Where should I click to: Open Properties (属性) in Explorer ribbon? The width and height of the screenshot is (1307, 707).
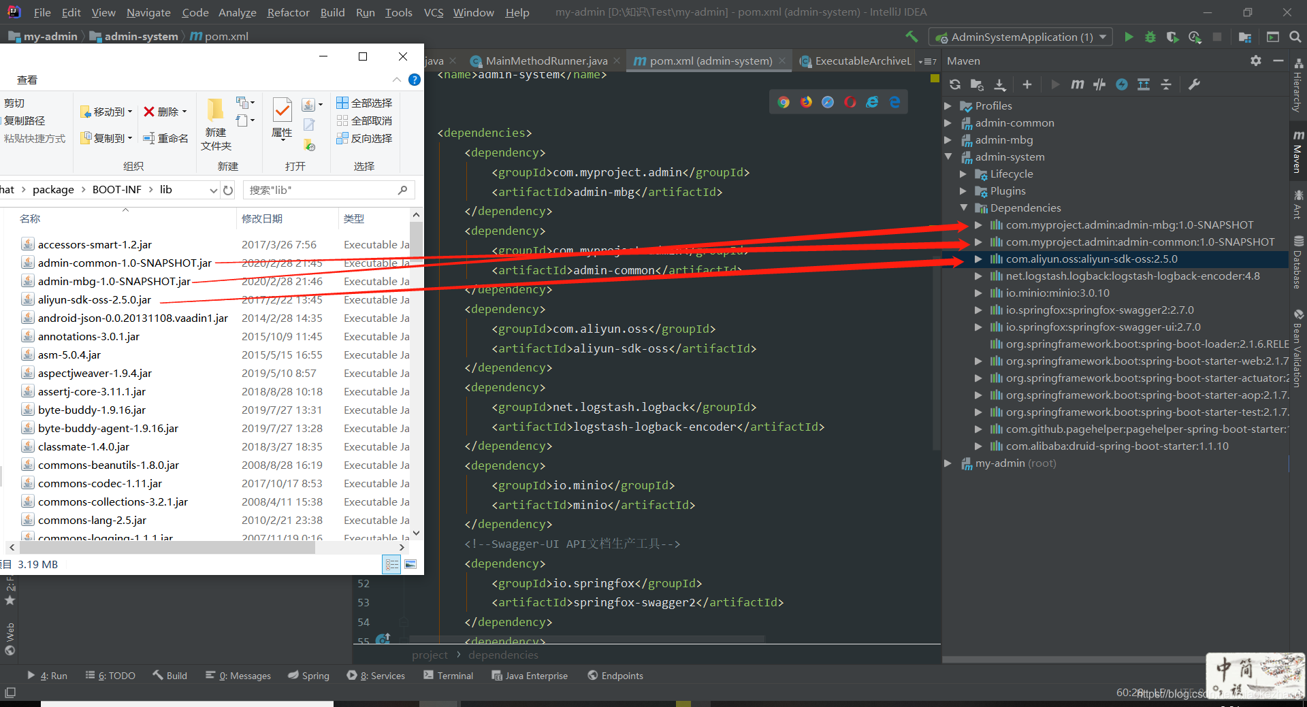282,118
